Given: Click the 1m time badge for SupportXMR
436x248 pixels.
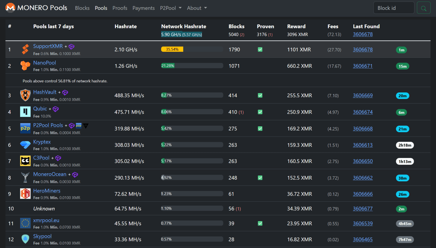Looking at the screenshot, I should (x=402, y=50).
